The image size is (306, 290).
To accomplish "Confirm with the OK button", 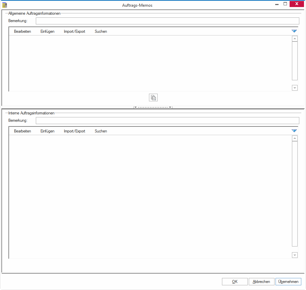I will click(235, 282).
